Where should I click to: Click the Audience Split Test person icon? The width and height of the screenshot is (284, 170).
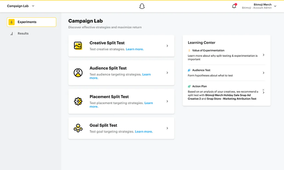point(78,73)
